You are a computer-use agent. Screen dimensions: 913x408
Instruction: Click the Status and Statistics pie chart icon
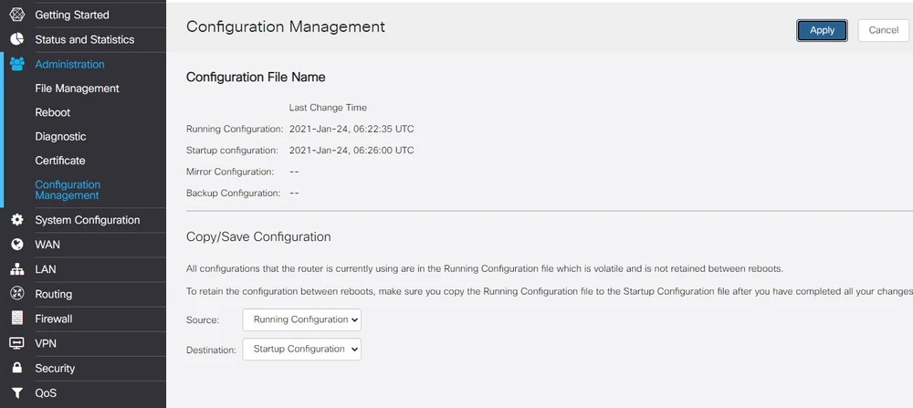(16, 39)
